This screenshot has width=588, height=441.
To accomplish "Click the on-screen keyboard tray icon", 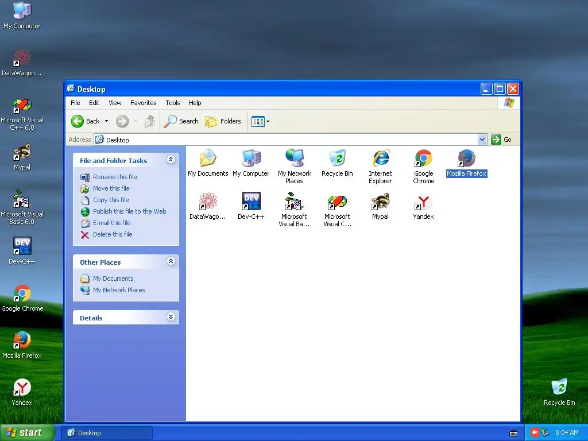I will (513, 433).
